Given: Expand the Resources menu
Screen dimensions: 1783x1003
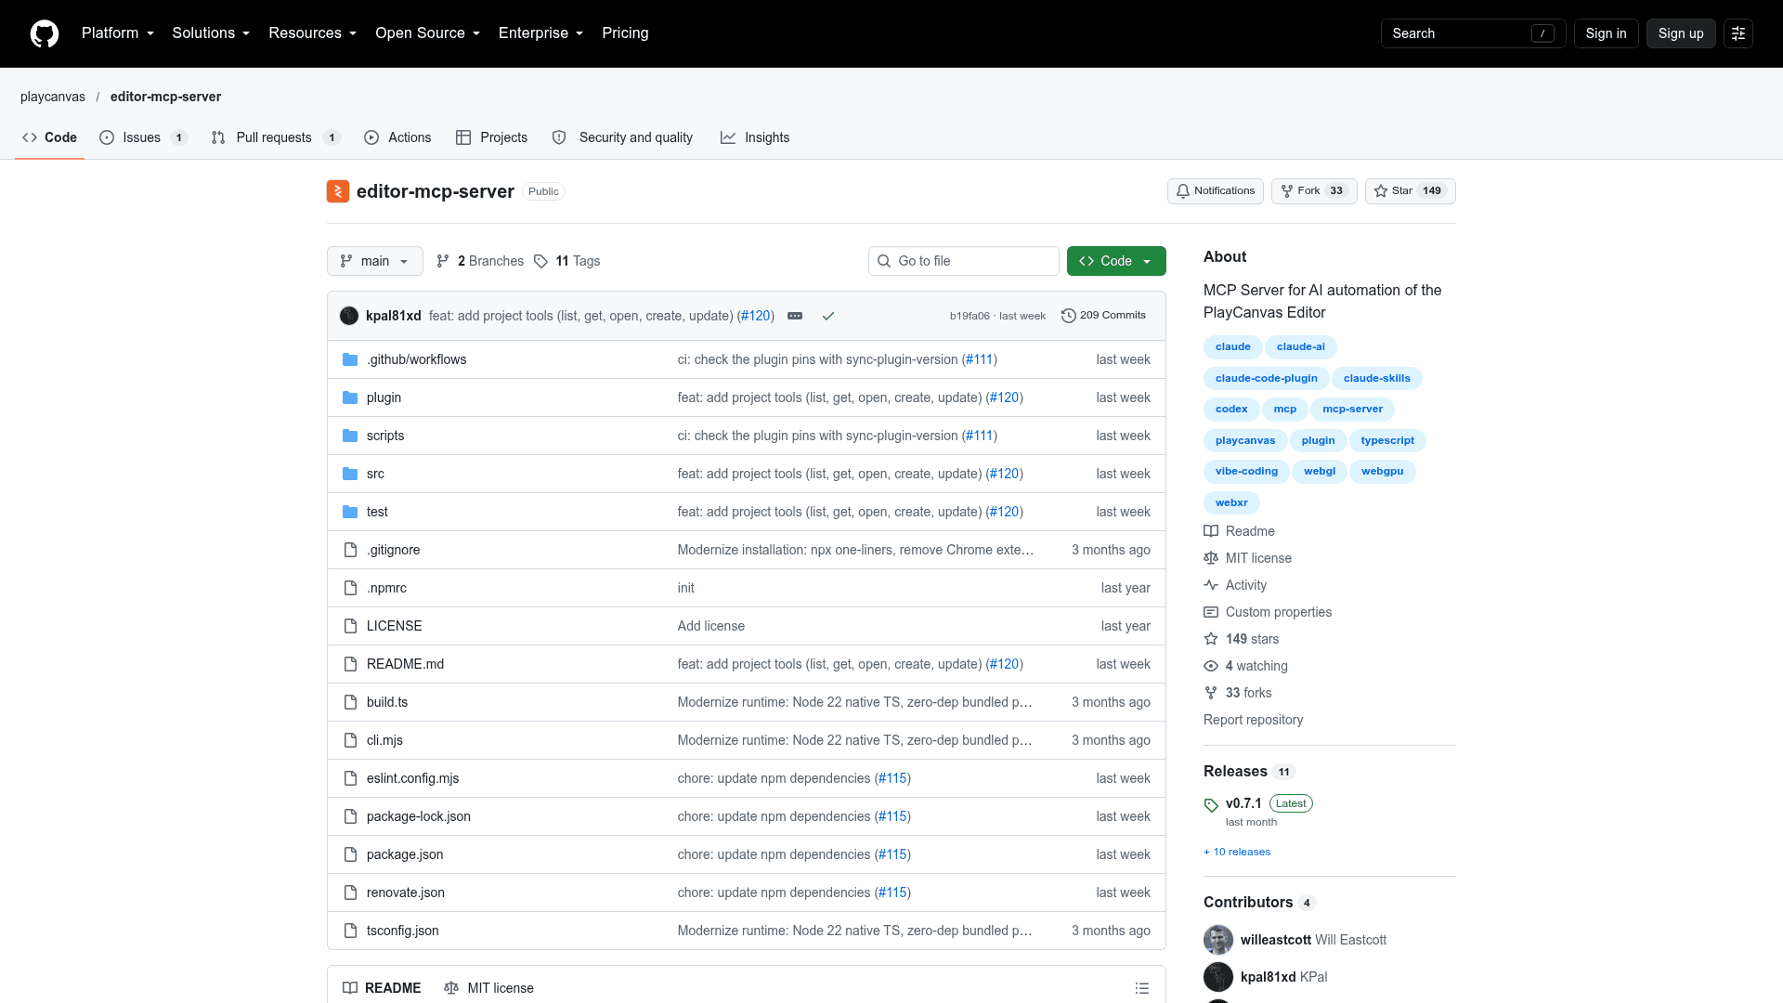Looking at the screenshot, I should click(x=313, y=33).
